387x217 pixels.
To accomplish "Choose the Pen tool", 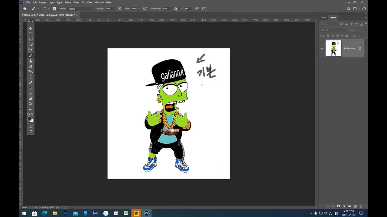I will [31, 83].
